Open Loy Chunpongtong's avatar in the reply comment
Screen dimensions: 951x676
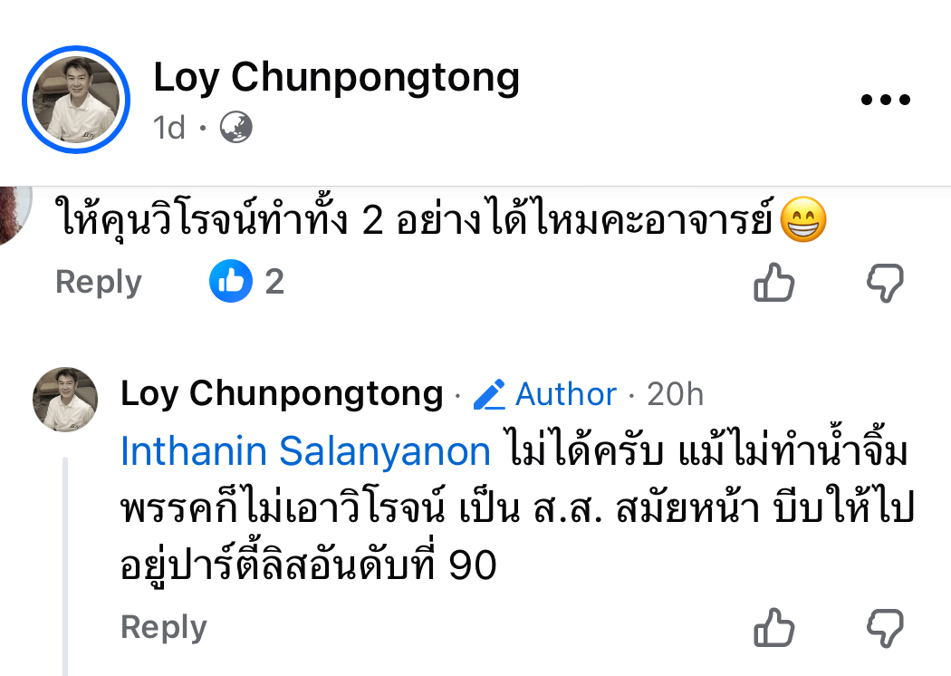[65, 400]
